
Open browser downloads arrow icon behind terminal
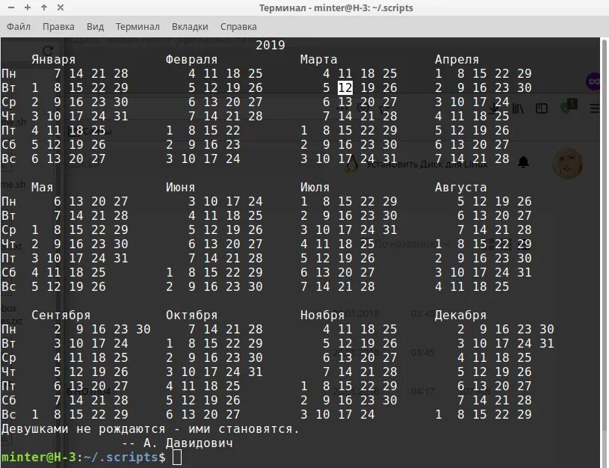(x=494, y=108)
